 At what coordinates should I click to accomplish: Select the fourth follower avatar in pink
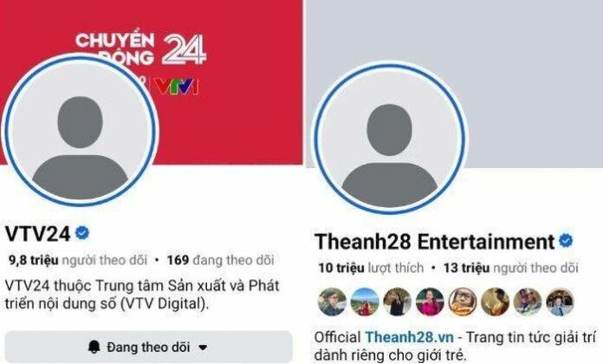[430, 302]
